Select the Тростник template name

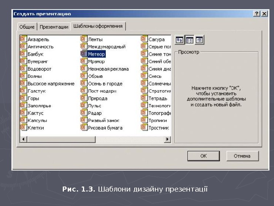pos(159,128)
